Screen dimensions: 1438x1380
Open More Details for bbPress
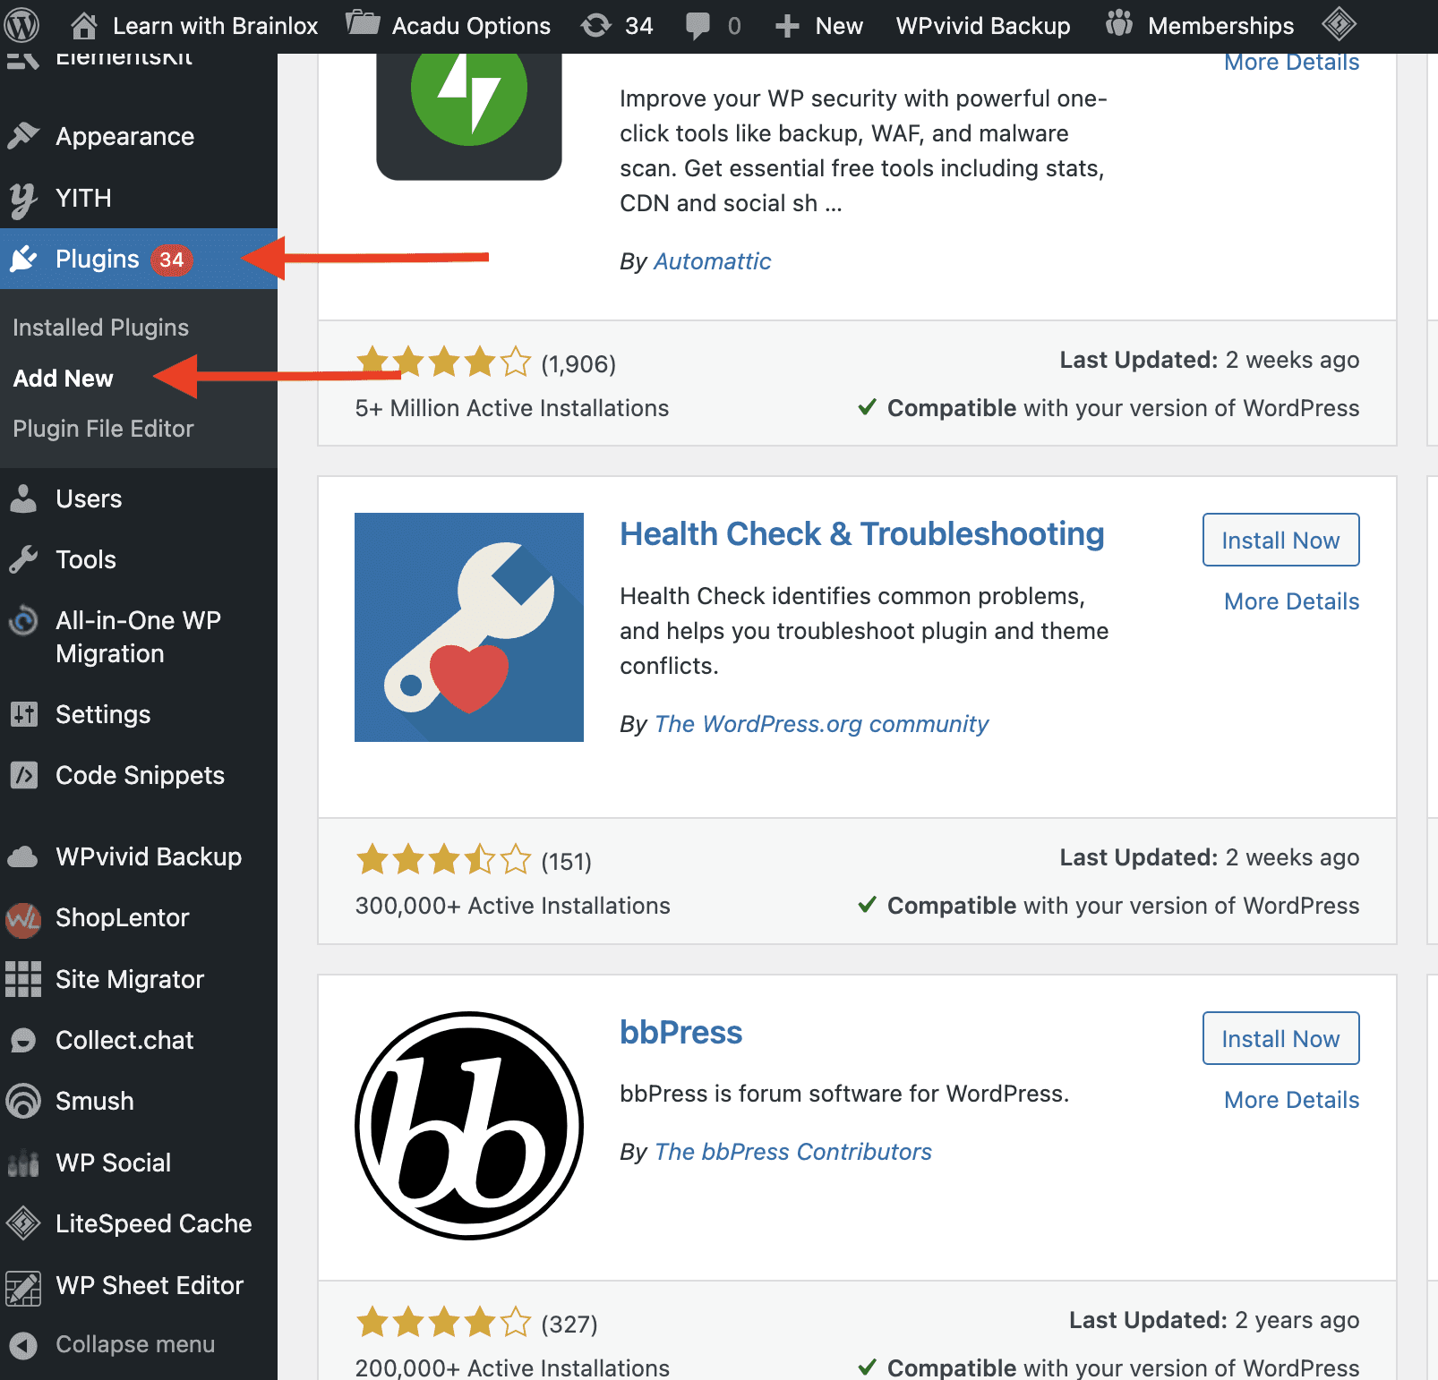pos(1290,1099)
